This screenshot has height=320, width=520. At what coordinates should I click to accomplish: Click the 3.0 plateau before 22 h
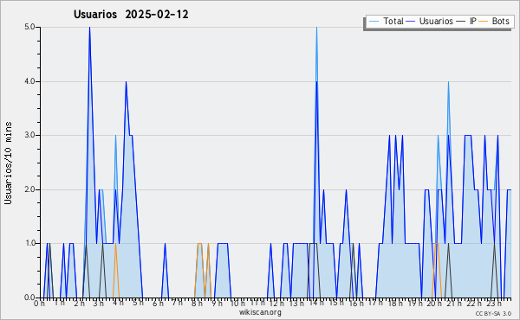[x=468, y=135]
